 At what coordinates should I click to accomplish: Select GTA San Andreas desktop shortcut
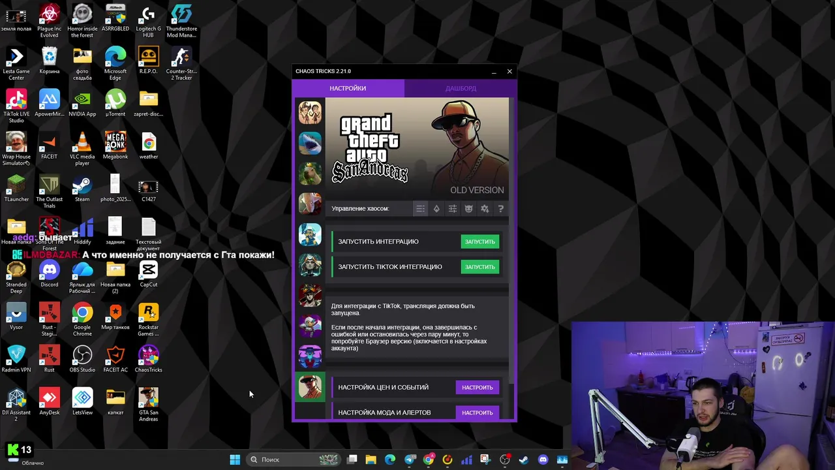[148, 405]
